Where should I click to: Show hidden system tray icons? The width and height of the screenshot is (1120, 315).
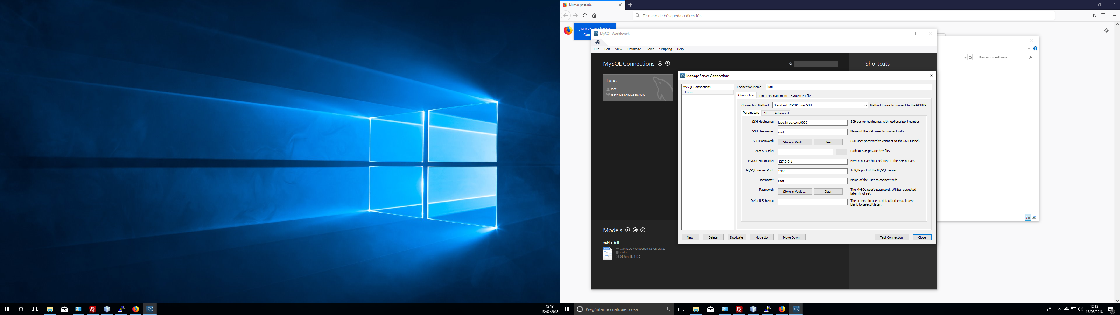click(1059, 309)
